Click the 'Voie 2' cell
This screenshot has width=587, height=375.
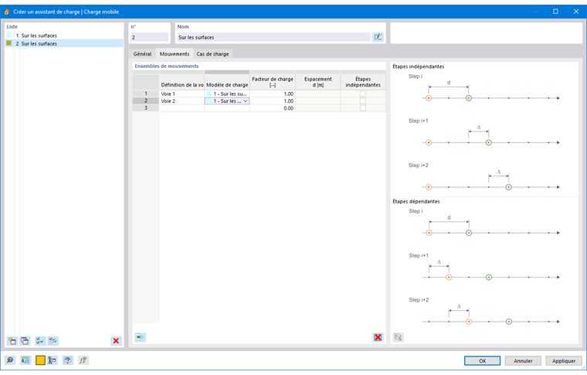[x=182, y=101]
